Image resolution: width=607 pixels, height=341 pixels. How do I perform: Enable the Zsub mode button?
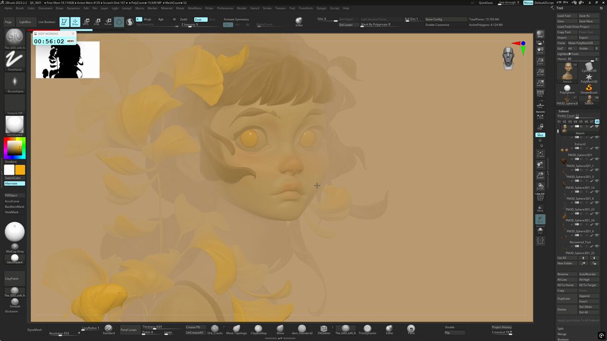point(200,19)
